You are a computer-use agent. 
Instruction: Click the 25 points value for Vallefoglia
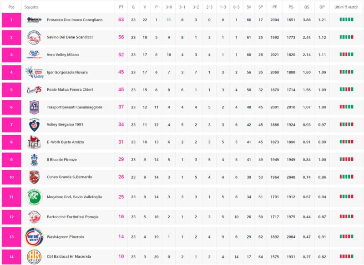121,197
